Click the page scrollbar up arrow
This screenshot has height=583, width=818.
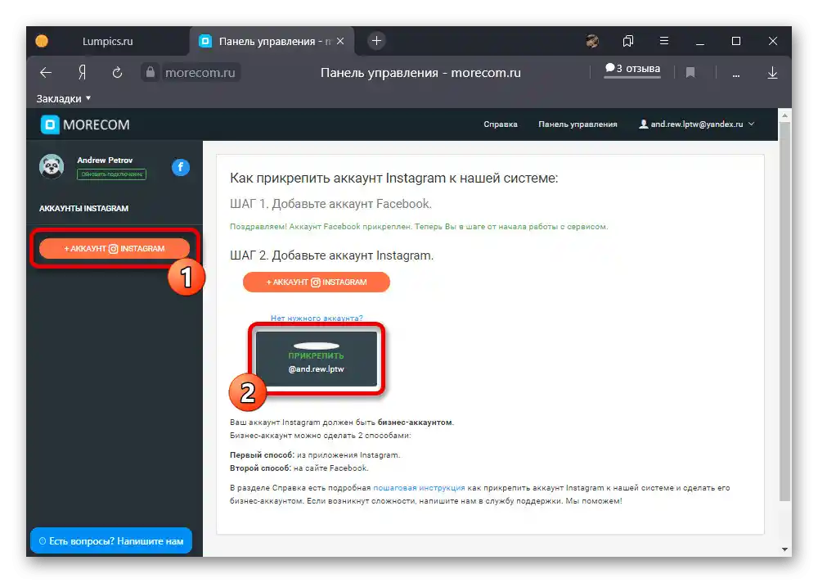pos(784,115)
